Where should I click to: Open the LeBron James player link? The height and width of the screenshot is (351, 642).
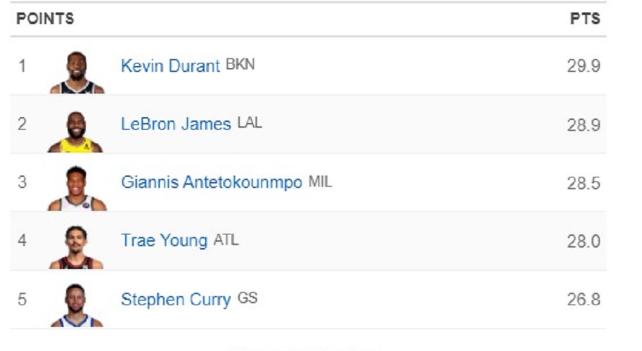[x=176, y=124]
